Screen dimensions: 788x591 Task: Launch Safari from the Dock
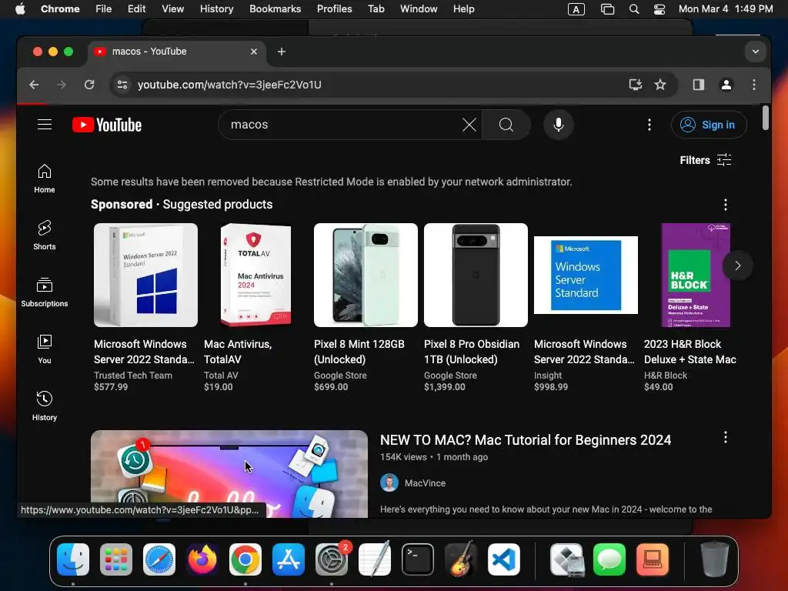click(x=159, y=559)
